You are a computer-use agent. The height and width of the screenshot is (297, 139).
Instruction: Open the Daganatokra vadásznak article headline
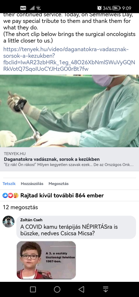52,159
